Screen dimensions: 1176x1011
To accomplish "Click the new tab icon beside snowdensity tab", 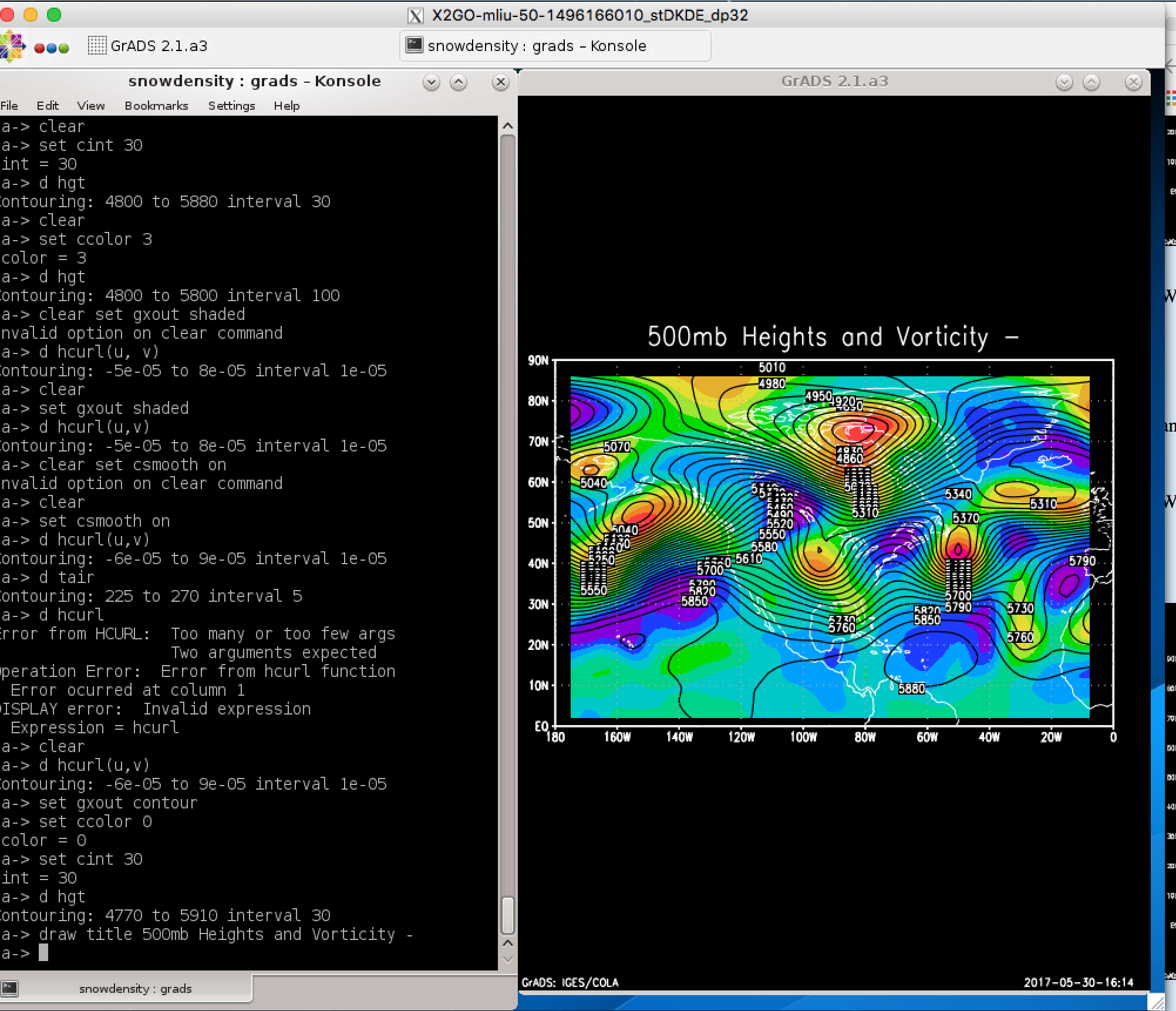I will click(10, 989).
